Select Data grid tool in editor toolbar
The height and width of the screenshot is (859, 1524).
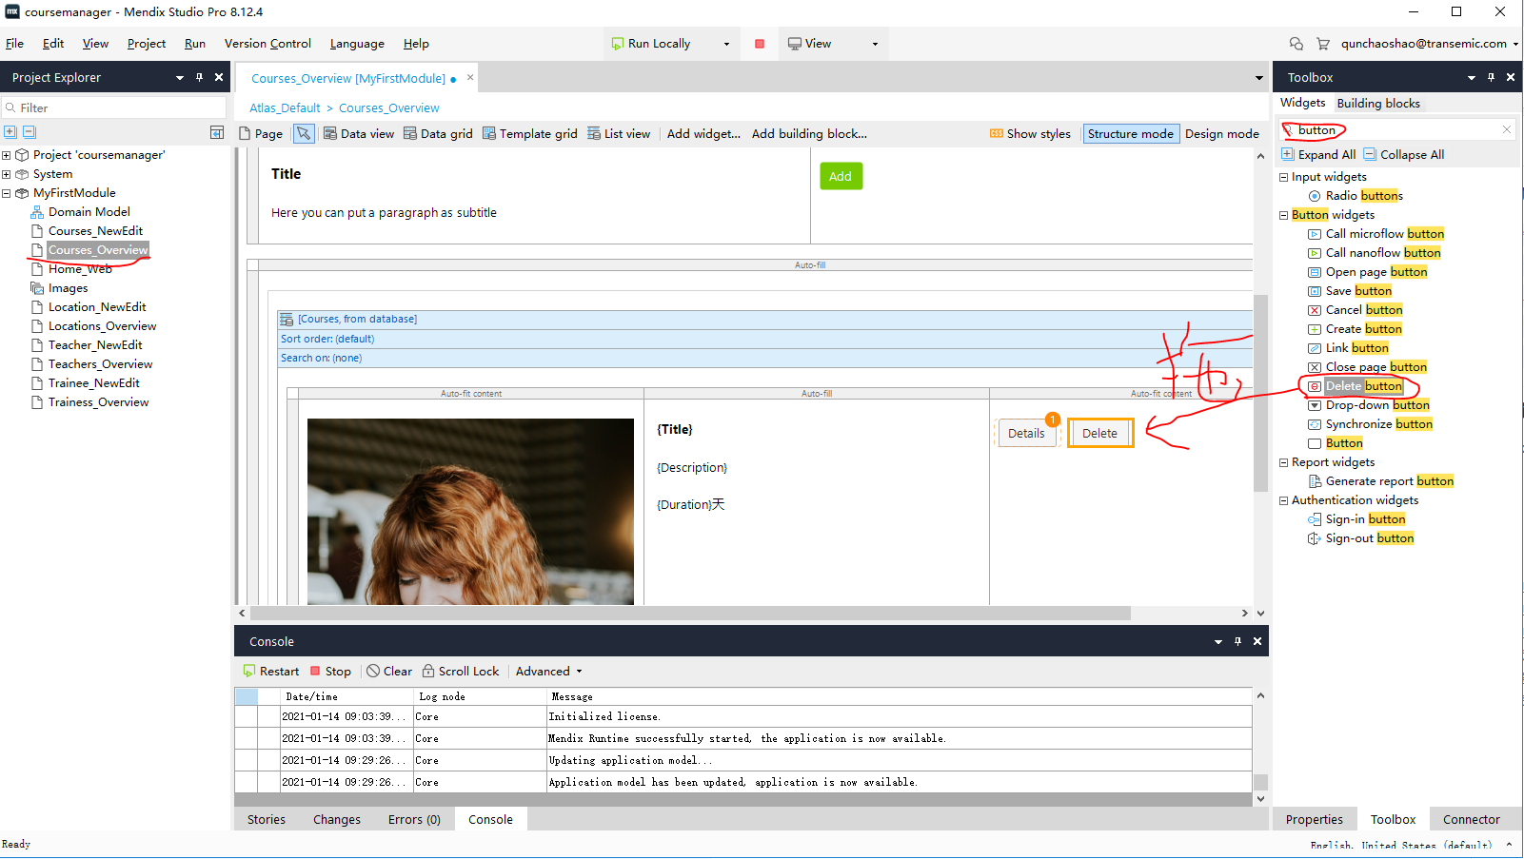(x=438, y=134)
